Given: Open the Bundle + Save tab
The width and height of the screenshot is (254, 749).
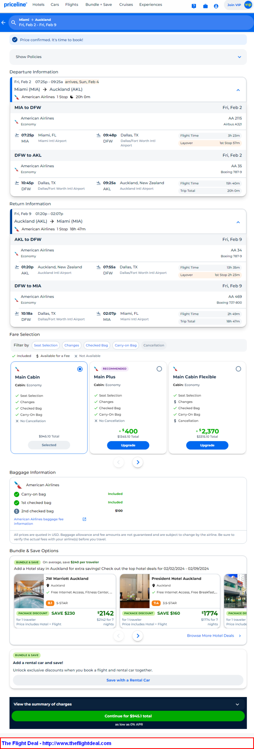Looking at the screenshot, I should pyautogui.click(x=99, y=5).
